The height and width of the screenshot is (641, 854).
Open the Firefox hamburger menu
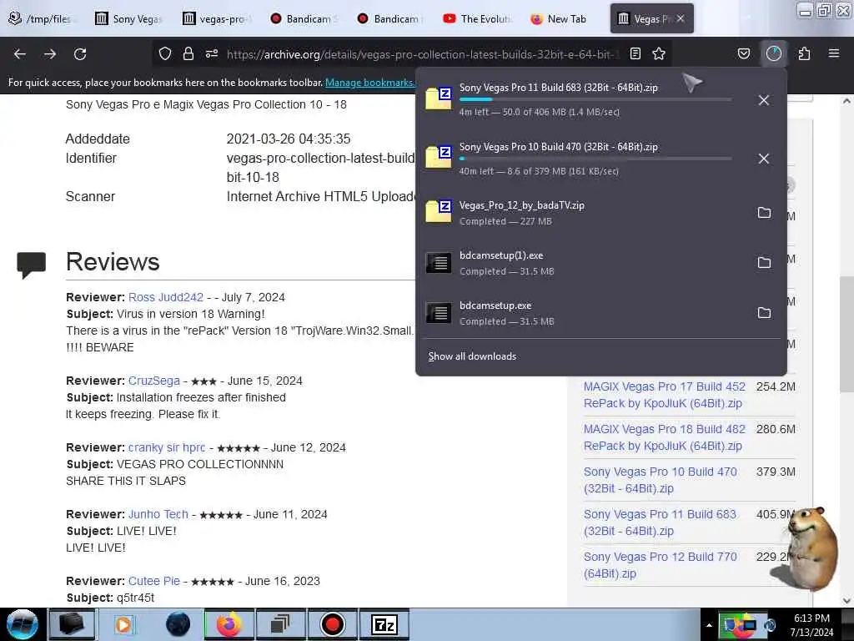click(x=833, y=53)
